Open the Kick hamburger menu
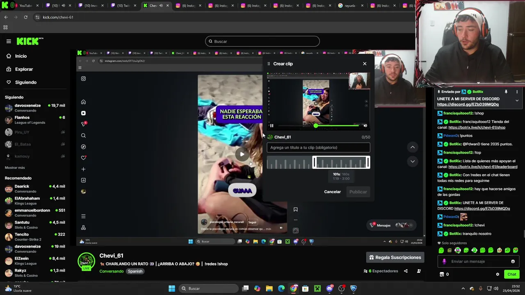Viewport: 525px width, 295px height. 9,41
